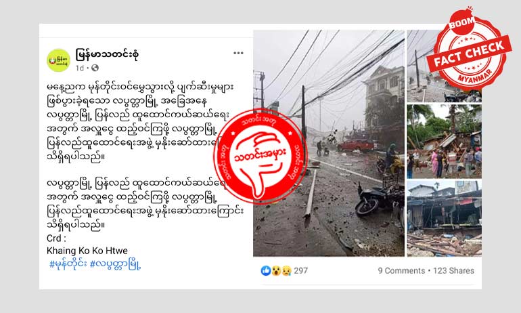Open the bottom collapsed building photo
The width and height of the screenshot is (521, 313).
pyautogui.click(x=445, y=219)
